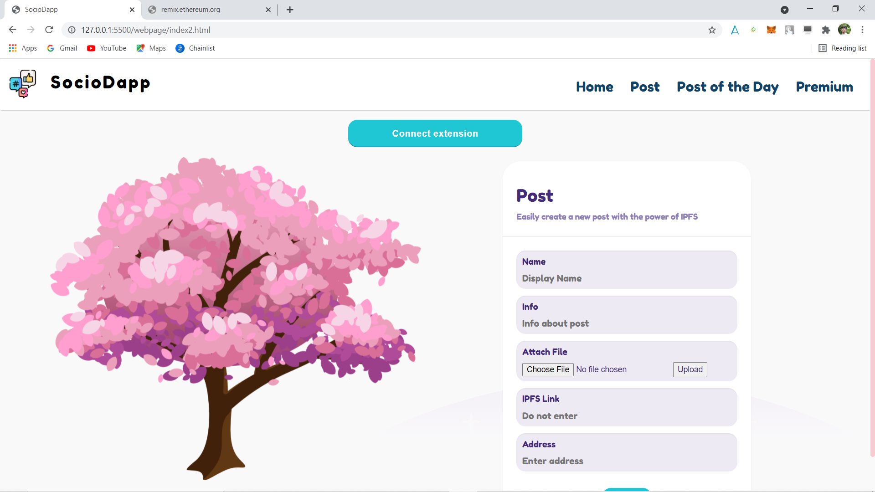This screenshot has width=875, height=492.
Task: Open the Post of the Day page
Action: tap(727, 87)
